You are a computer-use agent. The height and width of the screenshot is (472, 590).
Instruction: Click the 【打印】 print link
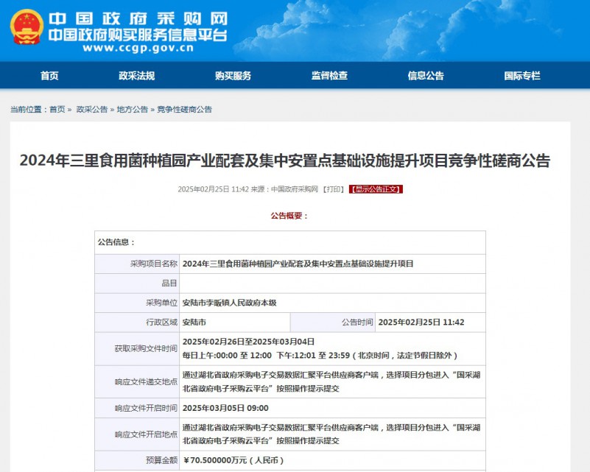[333, 189]
